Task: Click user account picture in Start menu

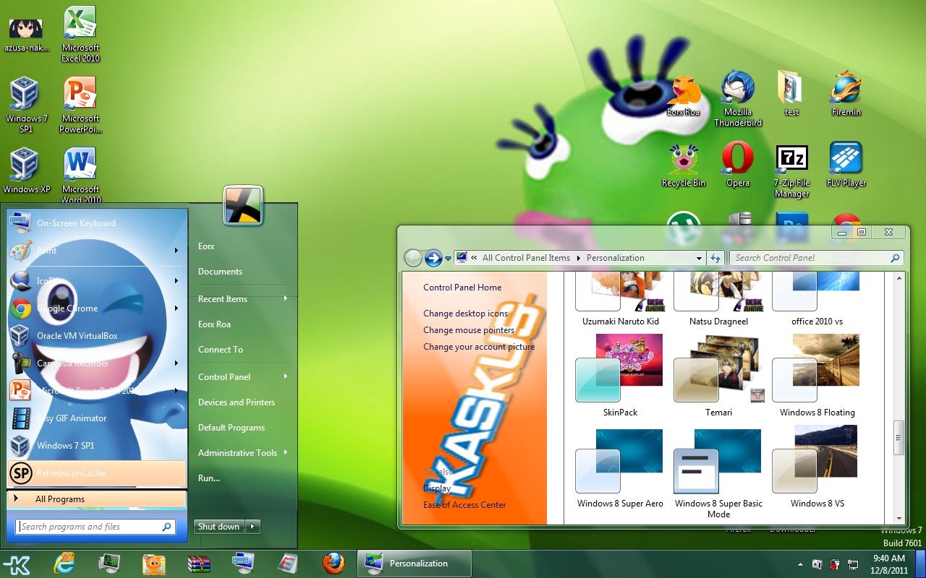Action: tap(242, 205)
